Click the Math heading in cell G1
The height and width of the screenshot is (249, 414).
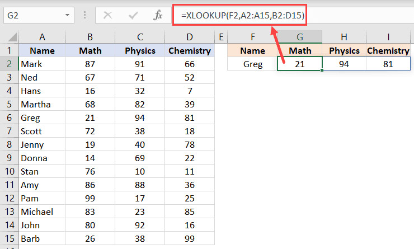point(300,50)
